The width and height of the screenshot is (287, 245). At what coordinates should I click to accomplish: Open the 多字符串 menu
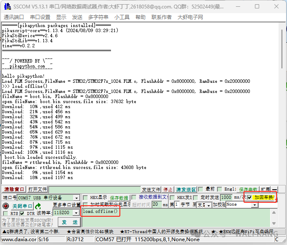(98, 17)
